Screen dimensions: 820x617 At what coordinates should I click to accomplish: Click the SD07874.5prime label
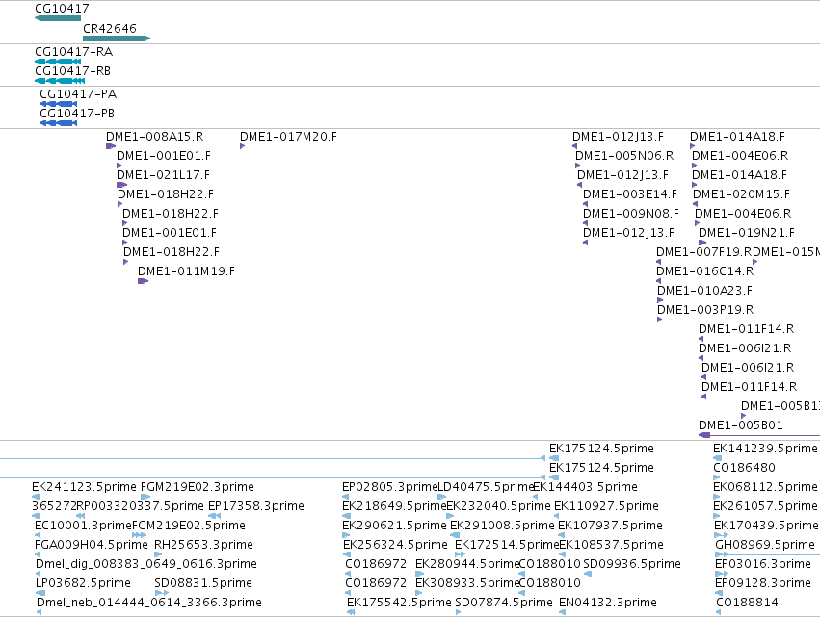[504, 603]
